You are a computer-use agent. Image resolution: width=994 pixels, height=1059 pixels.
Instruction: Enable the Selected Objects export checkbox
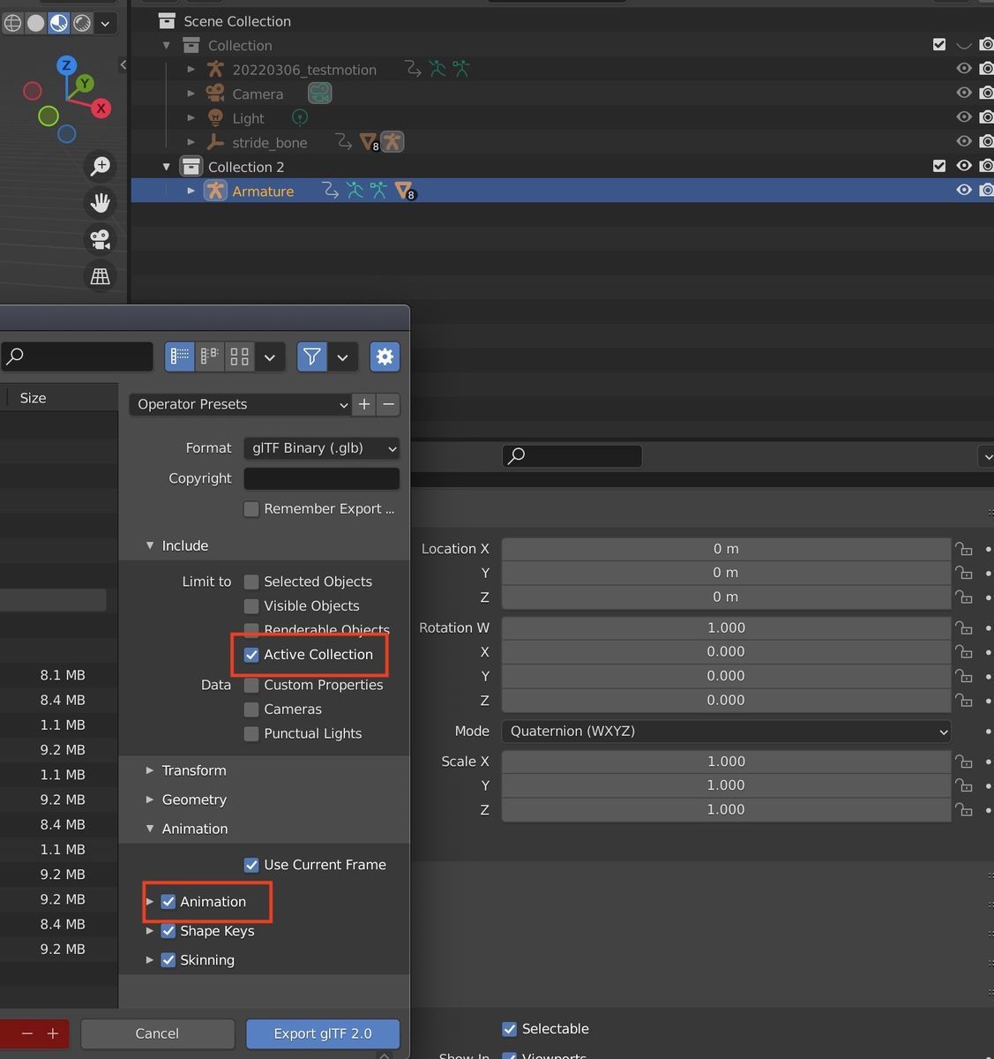pyautogui.click(x=251, y=581)
